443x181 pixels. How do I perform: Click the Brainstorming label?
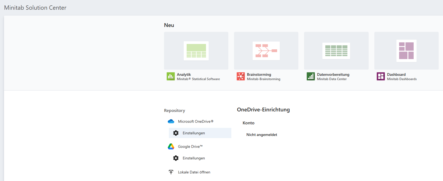click(259, 74)
